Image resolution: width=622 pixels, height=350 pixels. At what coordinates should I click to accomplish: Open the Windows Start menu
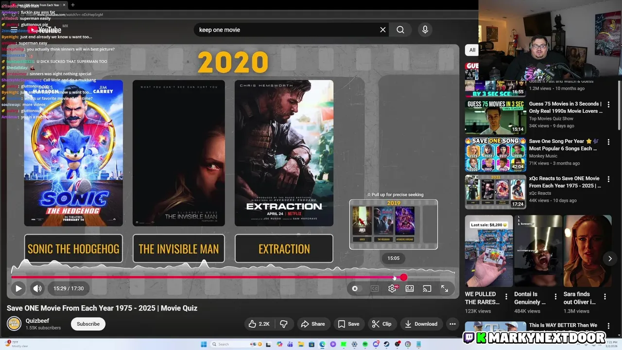coord(204,344)
